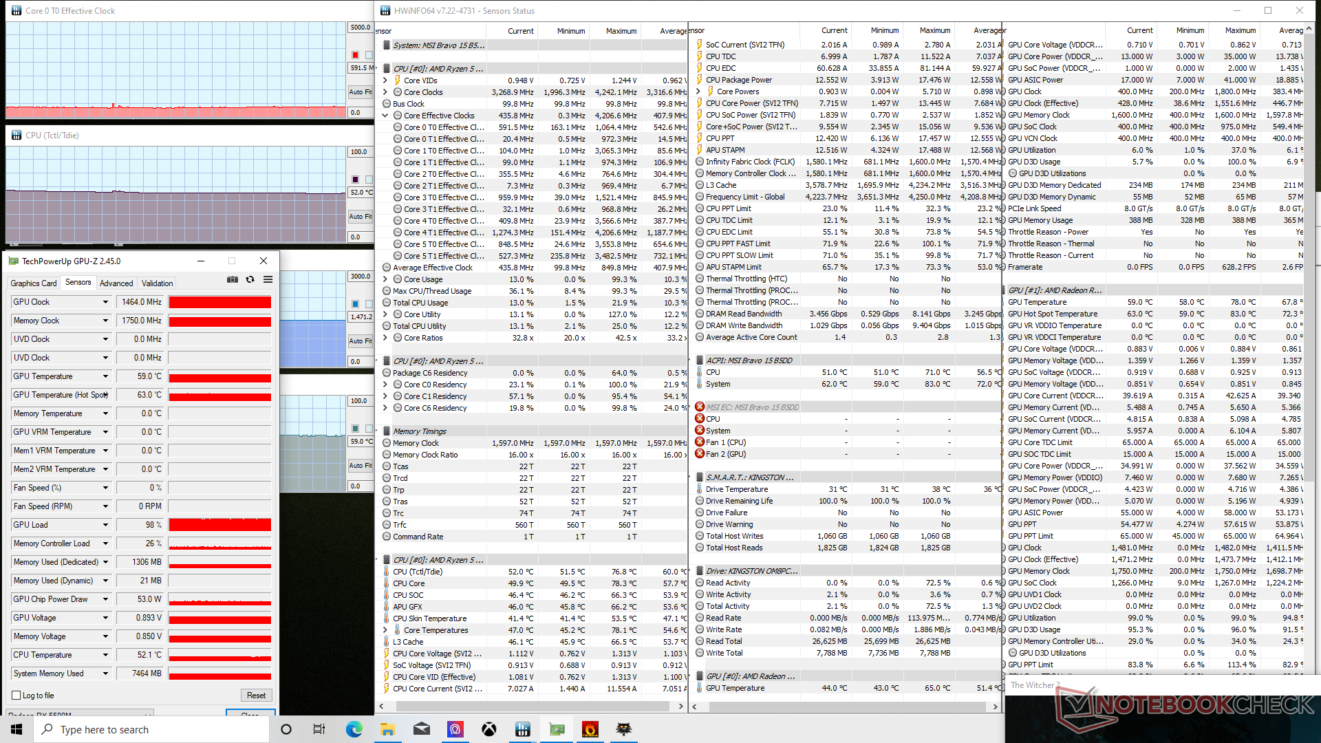Image resolution: width=1321 pixels, height=743 pixels.
Task: Pick the red graph color swatch
Action: click(355, 55)
